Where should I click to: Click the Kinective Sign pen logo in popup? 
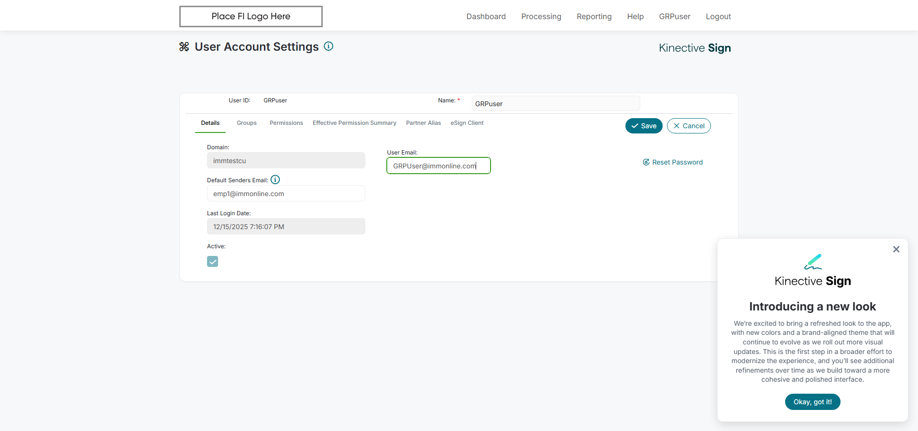[813, 262]
